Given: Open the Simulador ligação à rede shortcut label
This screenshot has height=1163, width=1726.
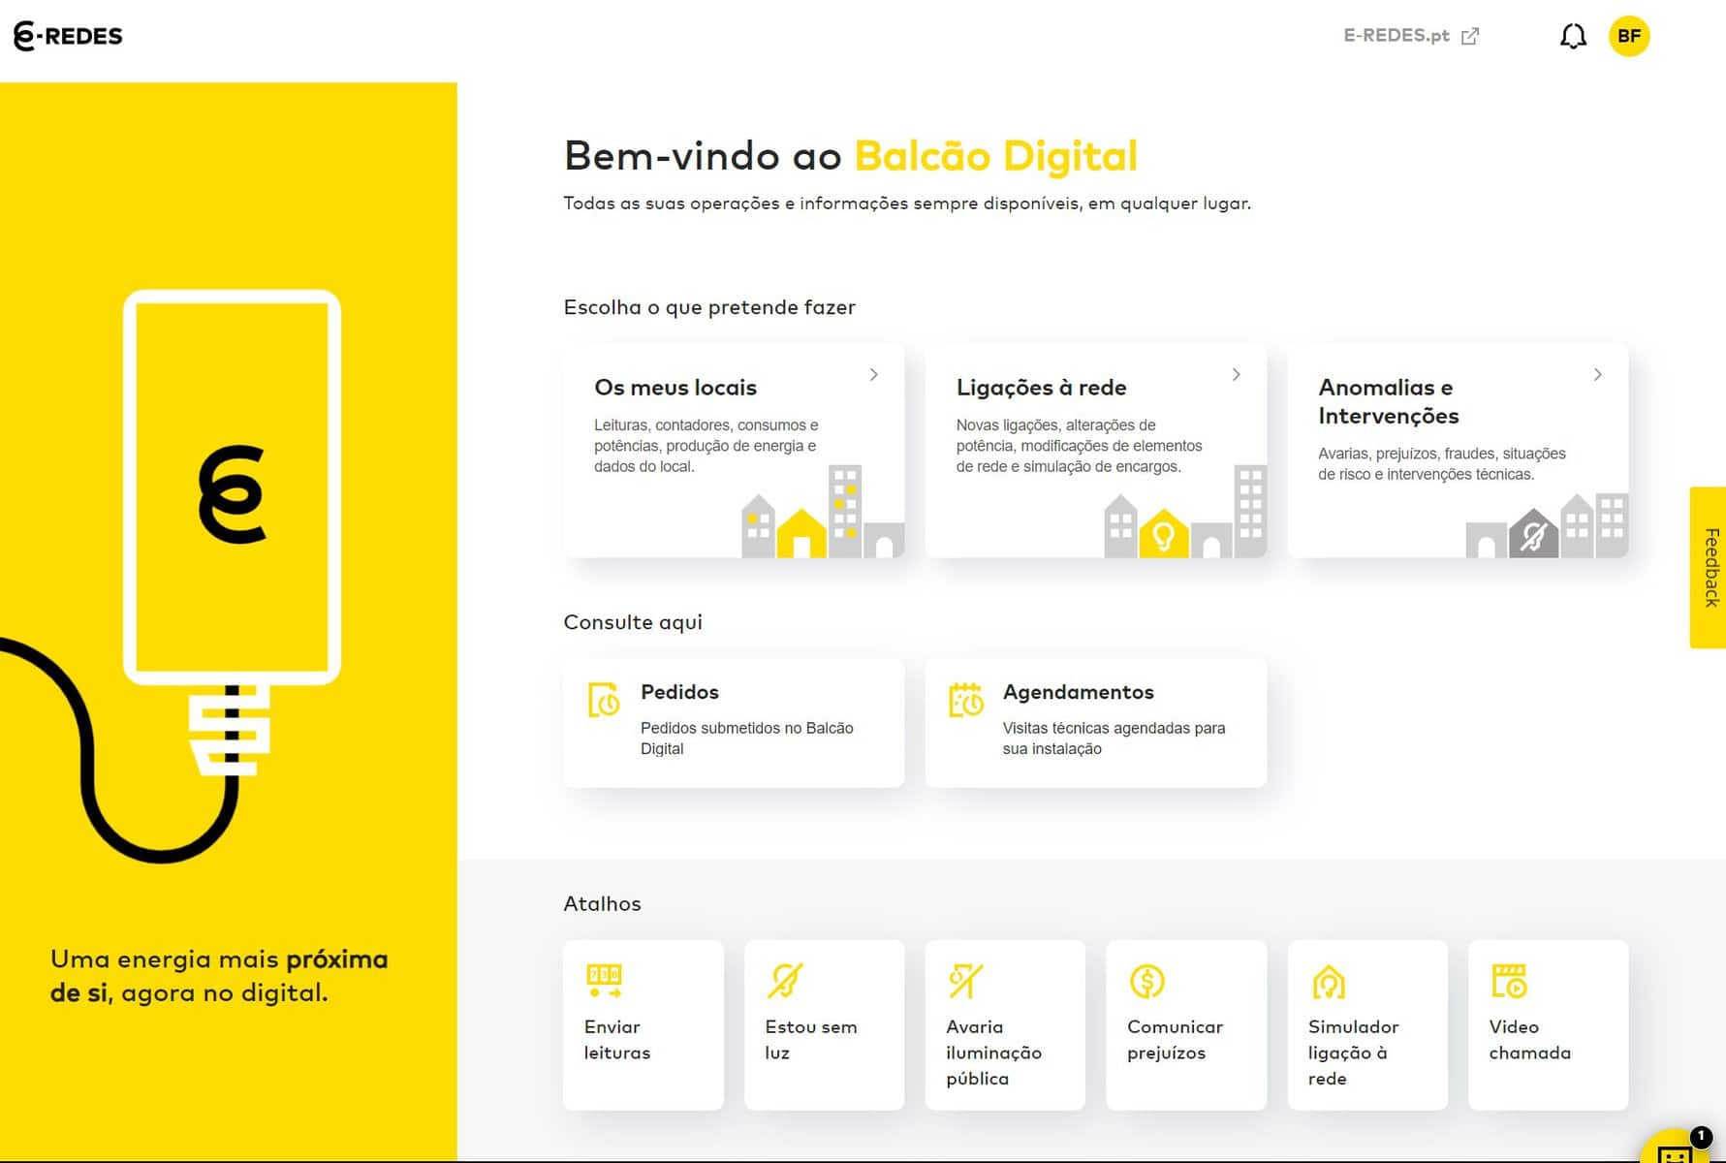Looking at the screenshot, I should [x=1353, y=1053].
